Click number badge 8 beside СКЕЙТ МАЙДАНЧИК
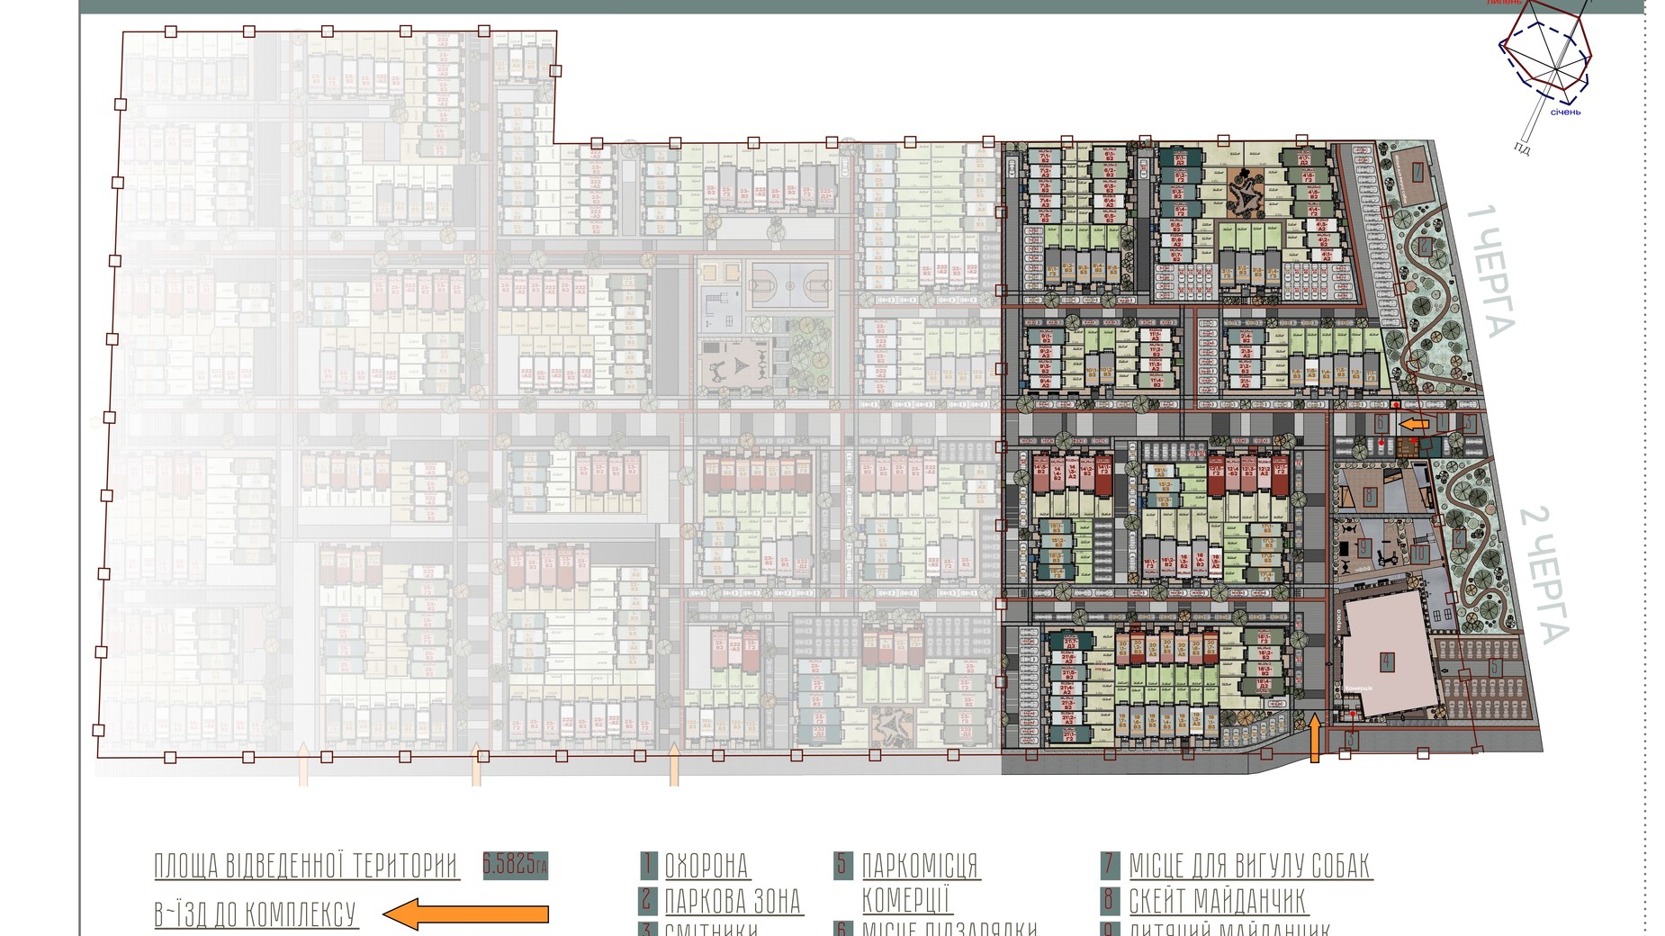The height and width of the screenshot is (936, 1665). [1109, 900]
